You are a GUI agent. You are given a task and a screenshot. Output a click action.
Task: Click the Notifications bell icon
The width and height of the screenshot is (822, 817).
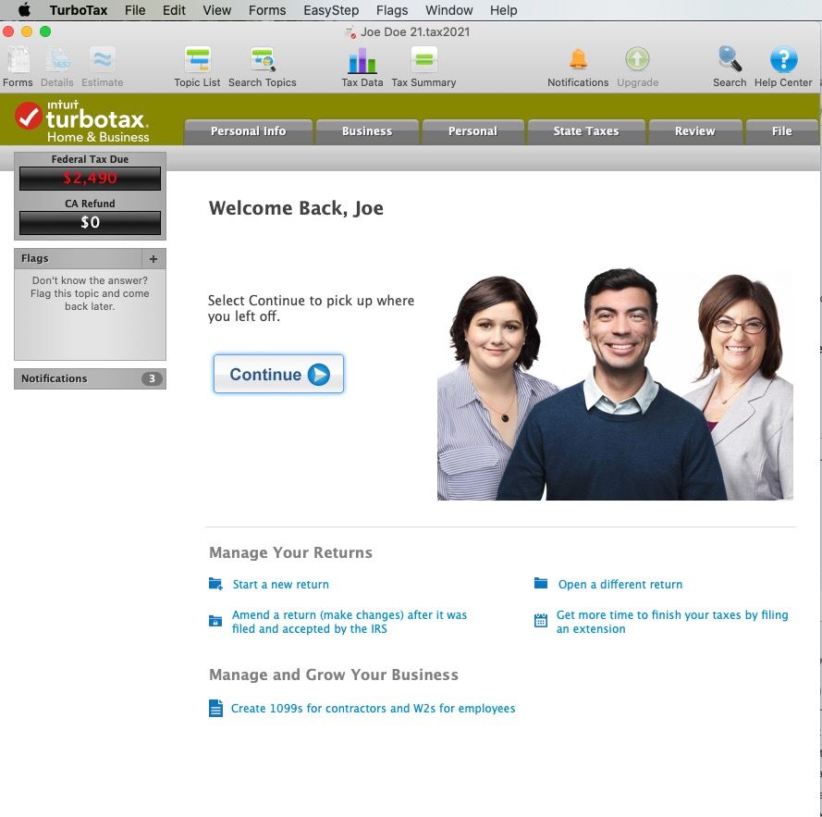click(578, 60)
